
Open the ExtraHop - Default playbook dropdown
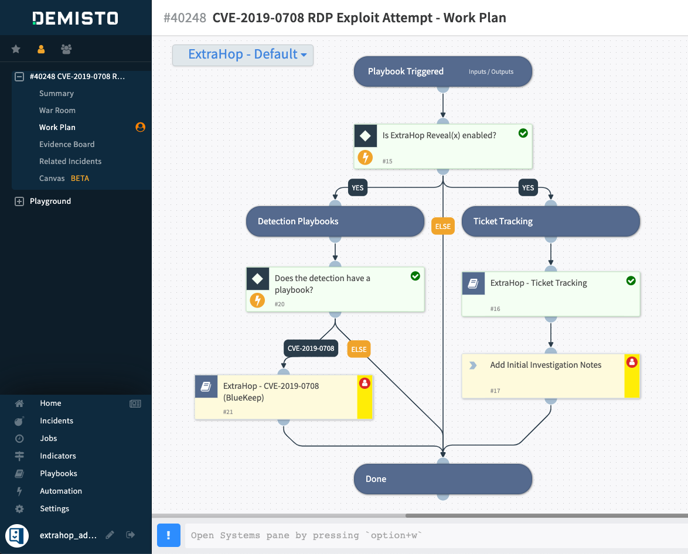pyautogui.click(x=243, y=55)
